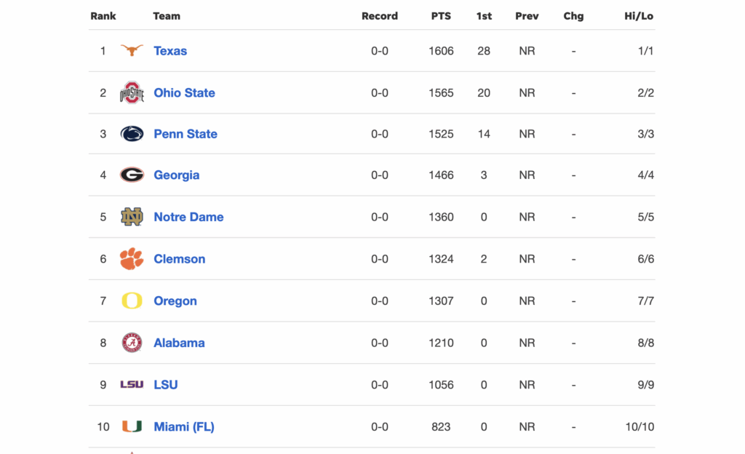Screen dimensions: 745x454
Task: Click the Clemson tiger paw logo
Action: click(132, 259)
